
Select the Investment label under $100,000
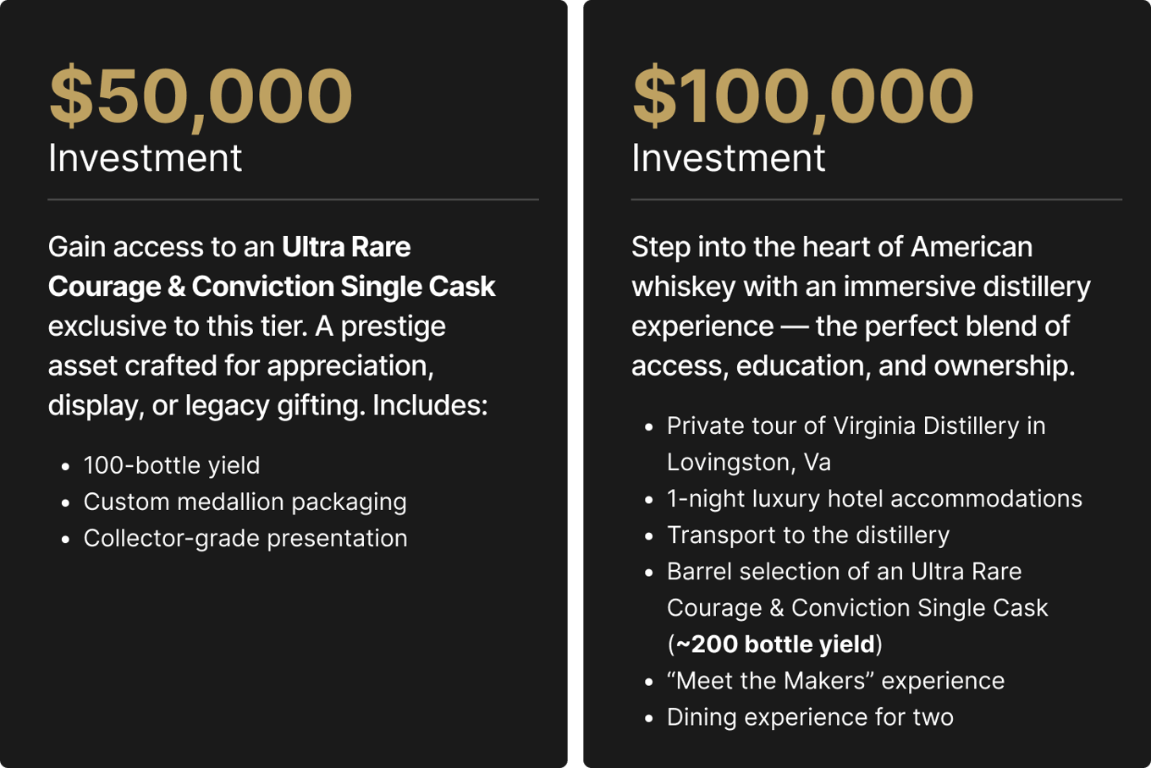point(728,158)
